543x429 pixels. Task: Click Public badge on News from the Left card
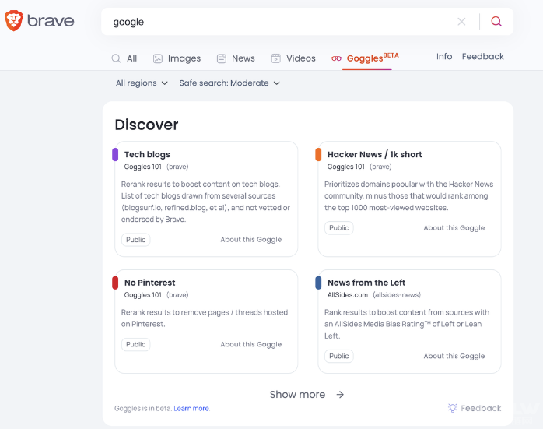click(x=338, y=357)
